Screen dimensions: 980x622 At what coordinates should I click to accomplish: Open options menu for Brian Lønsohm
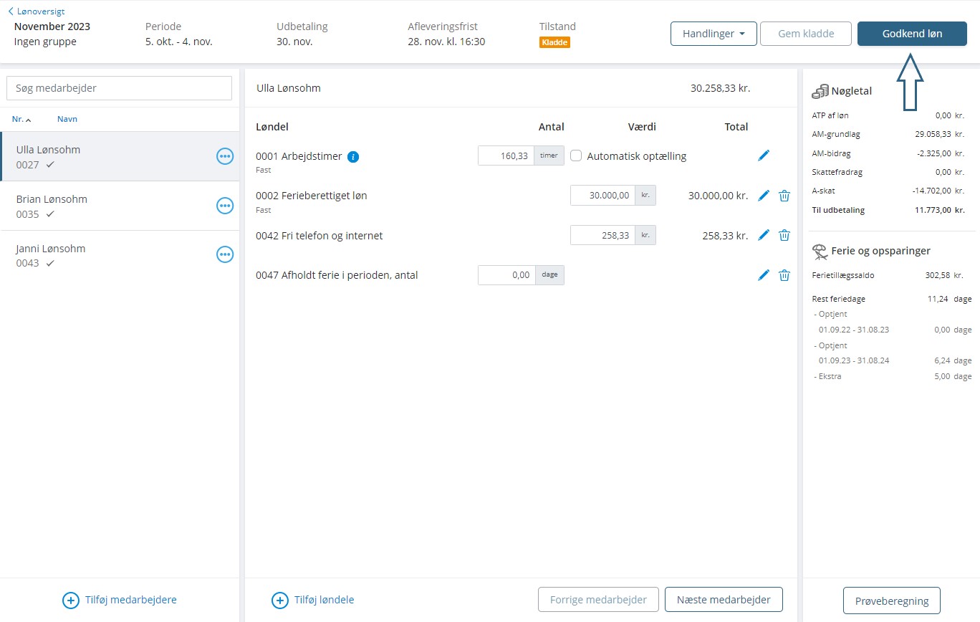click(225, 206)
